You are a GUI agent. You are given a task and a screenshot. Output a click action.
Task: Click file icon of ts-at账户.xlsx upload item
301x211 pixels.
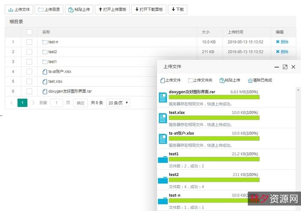163,139
